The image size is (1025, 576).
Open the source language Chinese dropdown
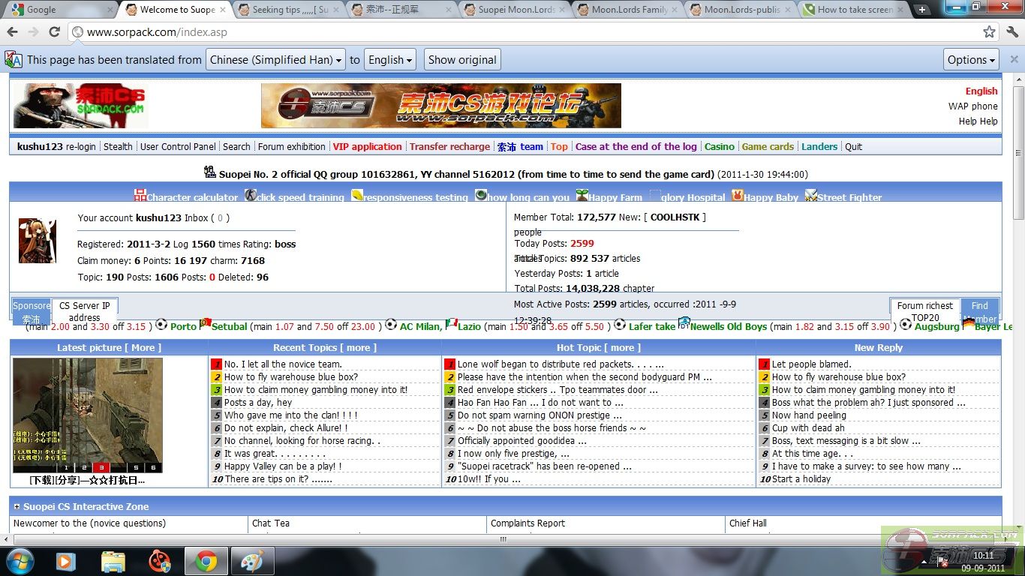click(x=275, y=60)
